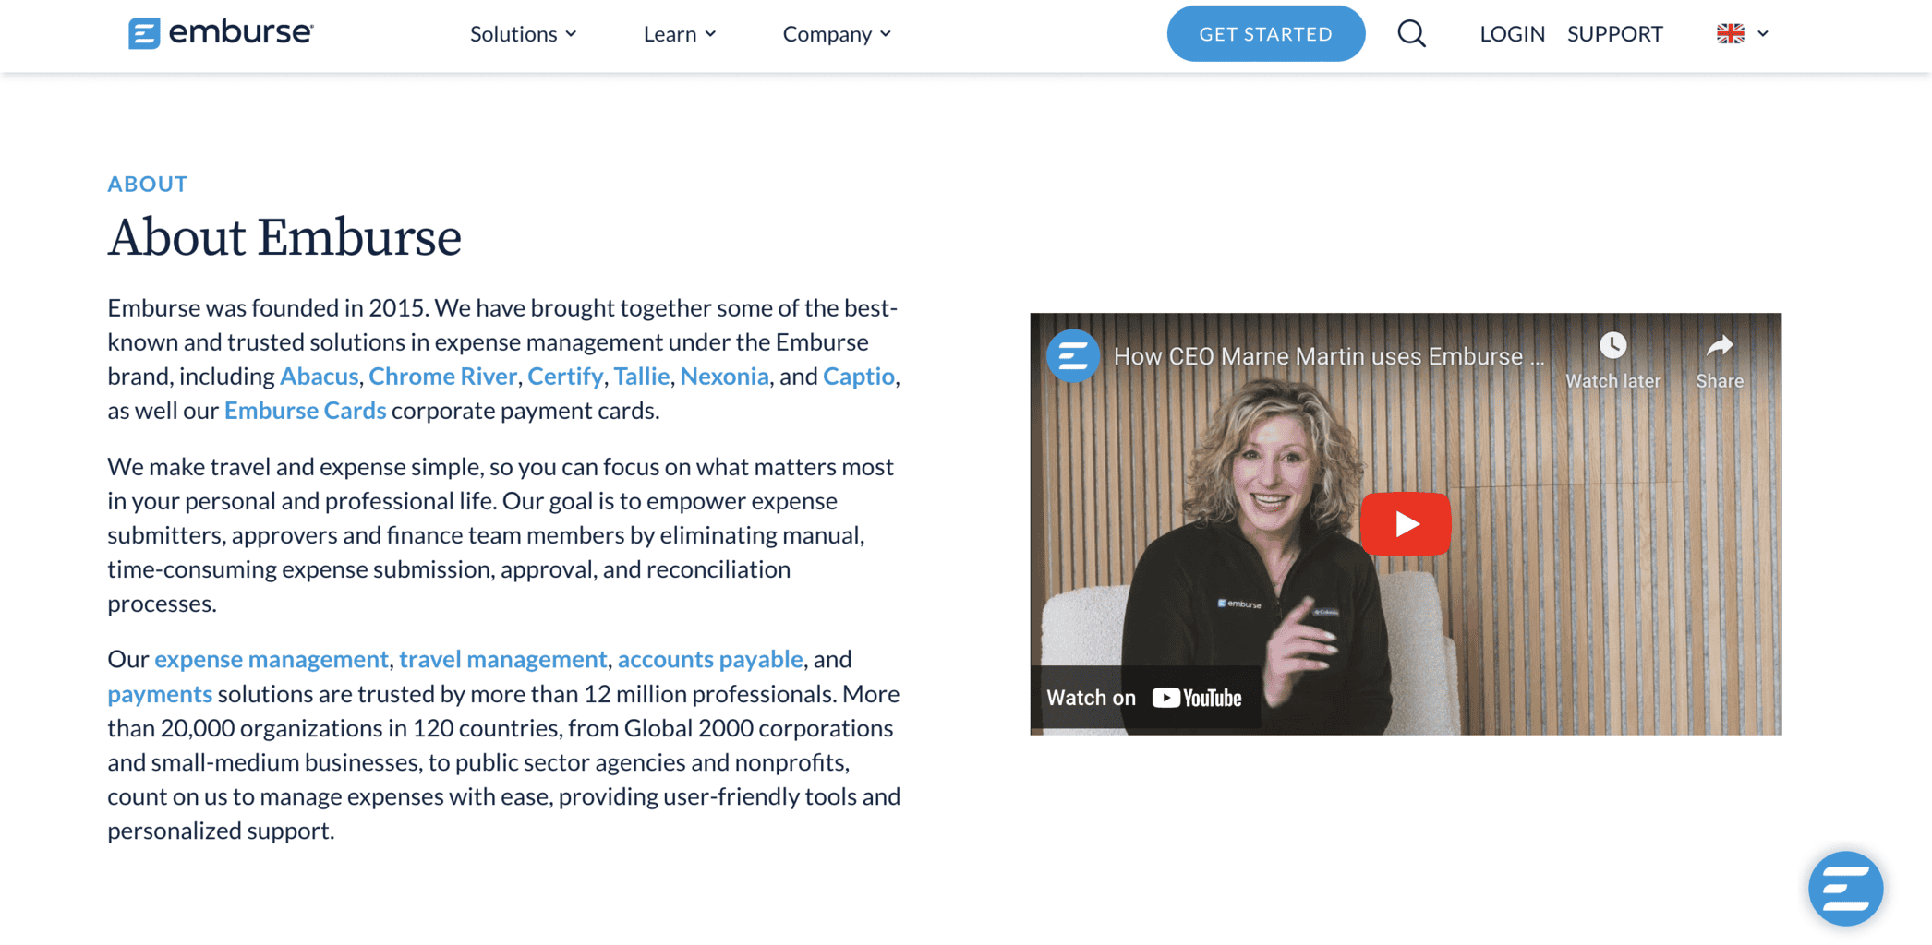Open the chat widget bubble in the corner
Image resolution: width=1932 pixels, height=945 pixels.
(1846, 888)
